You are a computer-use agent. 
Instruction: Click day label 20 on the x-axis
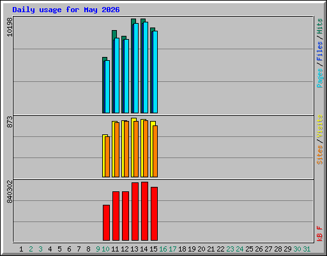point(201,249)
